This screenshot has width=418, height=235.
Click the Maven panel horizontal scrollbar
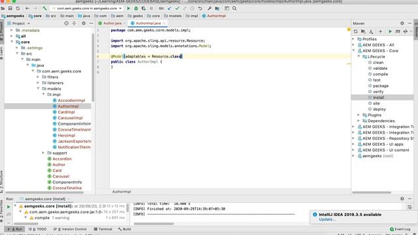tap(372, 193)
